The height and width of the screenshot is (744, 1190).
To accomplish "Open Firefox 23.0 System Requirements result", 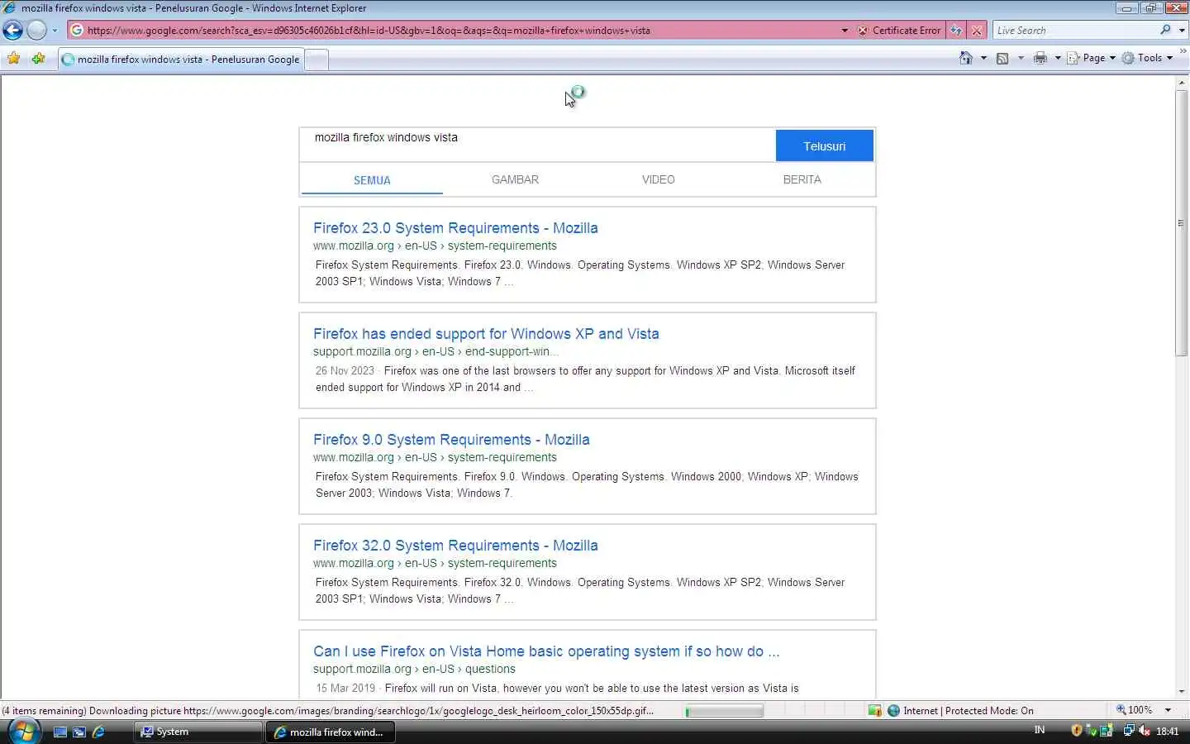I will click(455, 228).
